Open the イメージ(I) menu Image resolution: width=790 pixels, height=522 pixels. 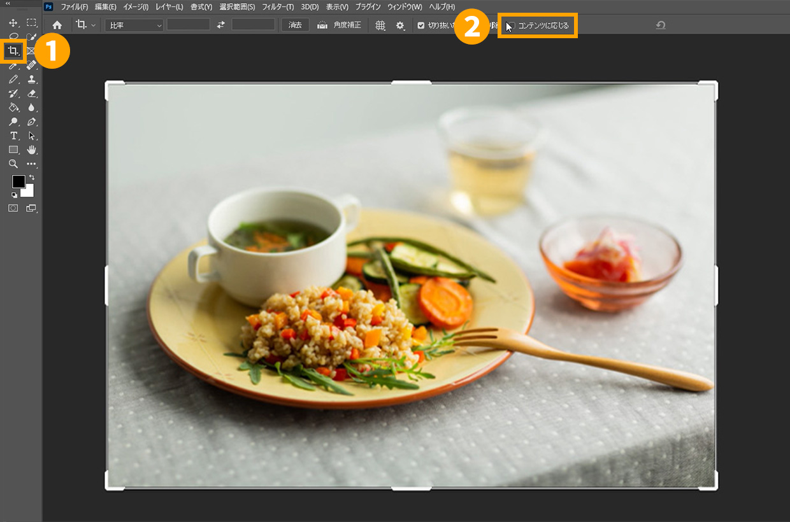point(135,6)
